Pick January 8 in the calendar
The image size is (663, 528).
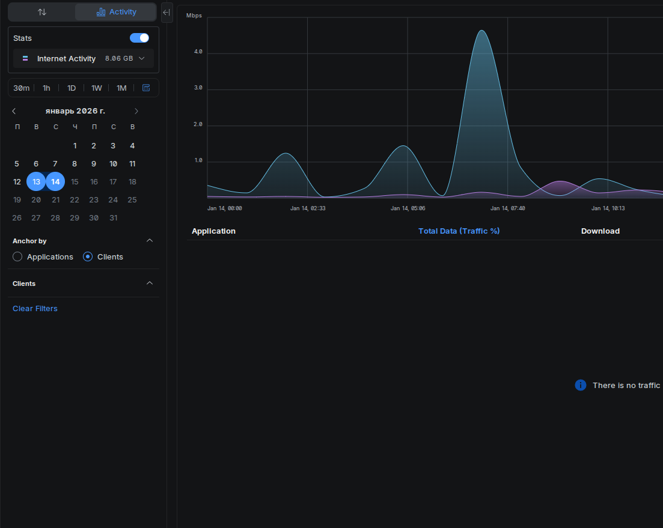(75, 163)
